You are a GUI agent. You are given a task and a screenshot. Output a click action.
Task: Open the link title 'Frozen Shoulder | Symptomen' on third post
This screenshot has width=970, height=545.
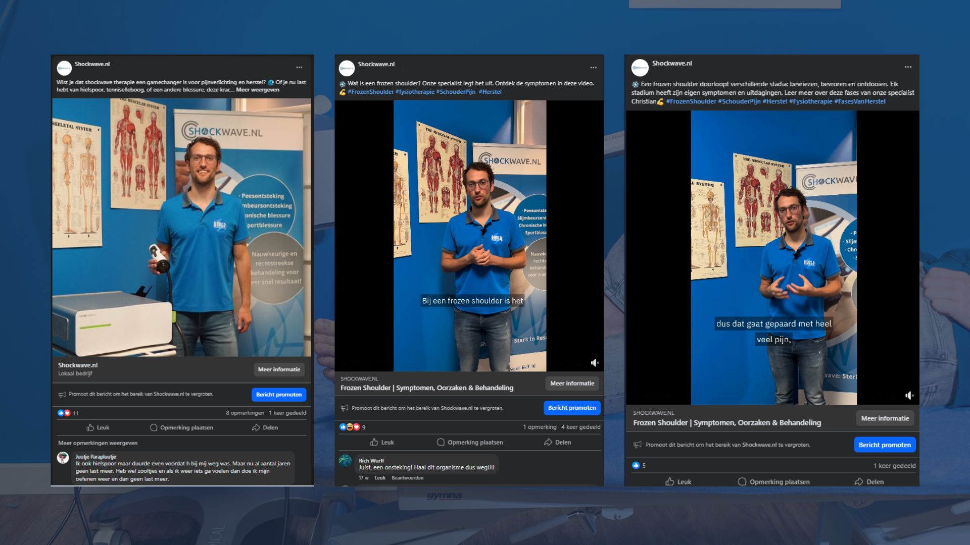pos(726,423)
